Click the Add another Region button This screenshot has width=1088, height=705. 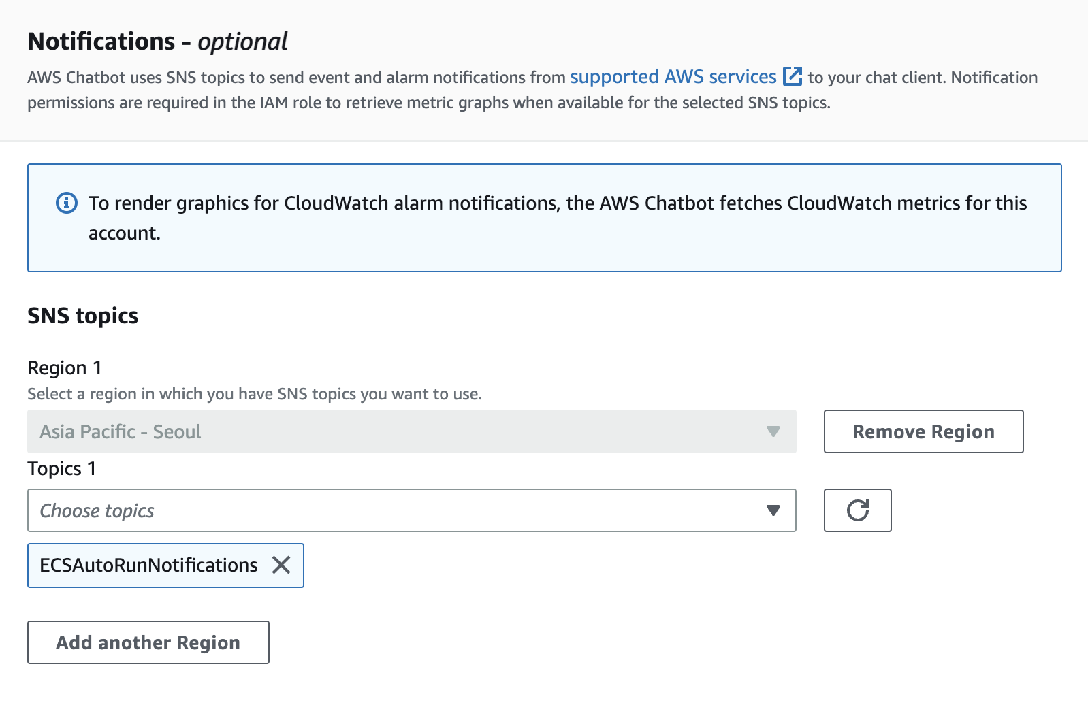click(x=148, y=642)
